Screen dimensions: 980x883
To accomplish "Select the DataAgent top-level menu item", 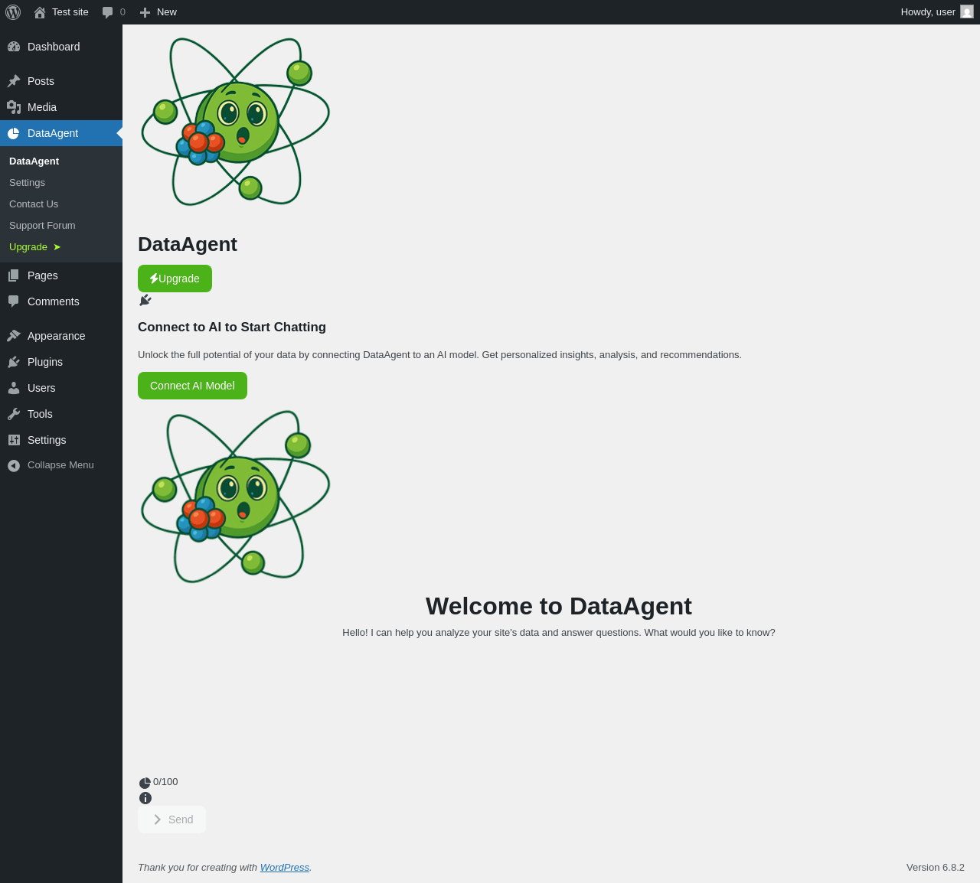I will (61, 133).
